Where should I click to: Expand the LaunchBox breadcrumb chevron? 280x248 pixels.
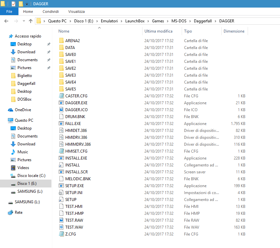coord(148,21)
